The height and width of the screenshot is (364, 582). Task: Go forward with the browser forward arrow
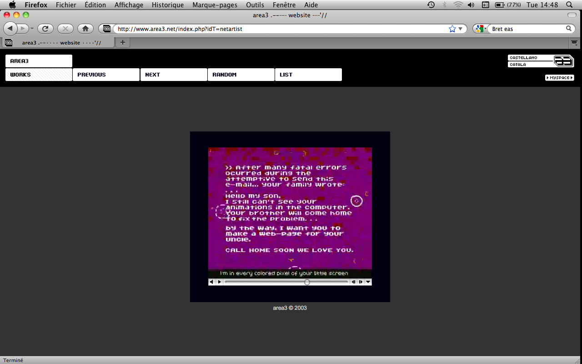click(x=23, y=29)
